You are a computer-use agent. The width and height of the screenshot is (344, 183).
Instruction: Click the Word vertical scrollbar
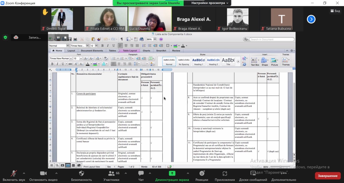click(294, 105)
